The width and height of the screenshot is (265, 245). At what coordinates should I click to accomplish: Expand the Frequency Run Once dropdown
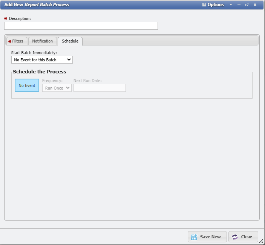(x=57, y=88)
